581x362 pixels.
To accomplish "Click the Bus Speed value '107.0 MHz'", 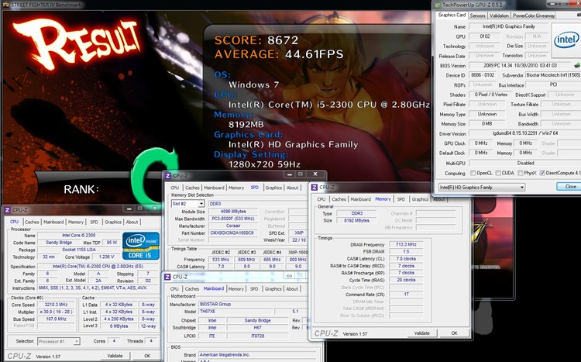I will tap(56, 319).
